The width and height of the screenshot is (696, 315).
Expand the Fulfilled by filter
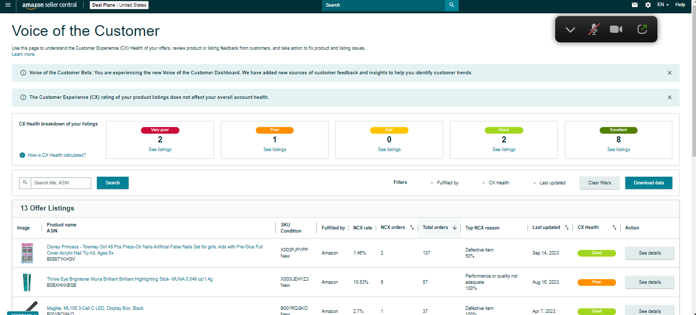[x=444, y=183]
